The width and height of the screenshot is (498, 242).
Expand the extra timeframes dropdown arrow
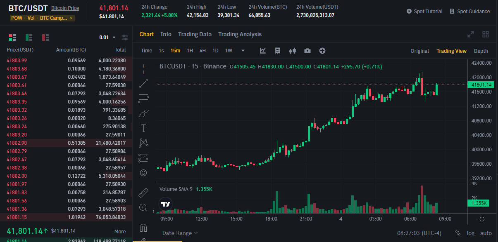243,50
